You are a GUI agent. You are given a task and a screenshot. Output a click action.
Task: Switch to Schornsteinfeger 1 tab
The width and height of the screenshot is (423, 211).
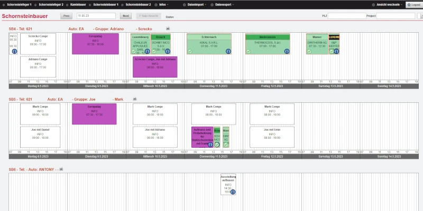tap(20, 4)
